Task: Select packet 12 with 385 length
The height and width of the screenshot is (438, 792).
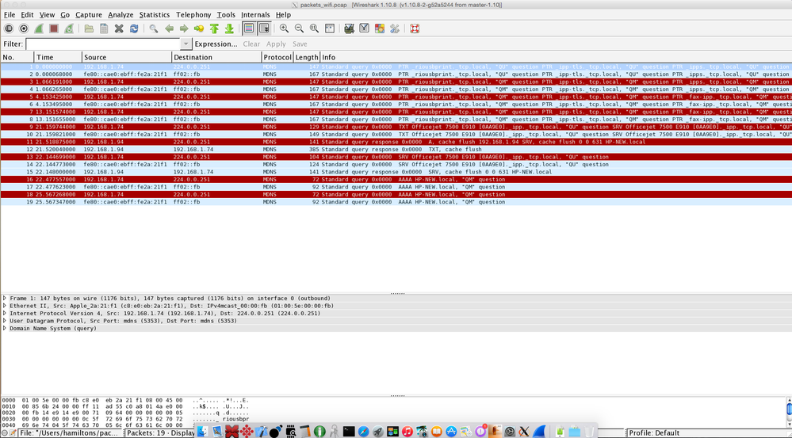Action: coord(396,150)
